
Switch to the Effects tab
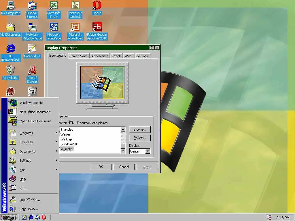(117, 56)
